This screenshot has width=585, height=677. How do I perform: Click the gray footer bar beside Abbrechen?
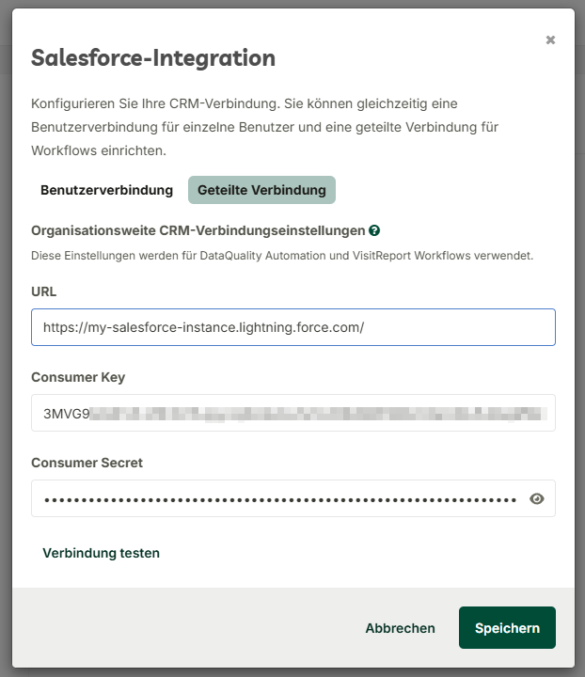tap(185, 628)
